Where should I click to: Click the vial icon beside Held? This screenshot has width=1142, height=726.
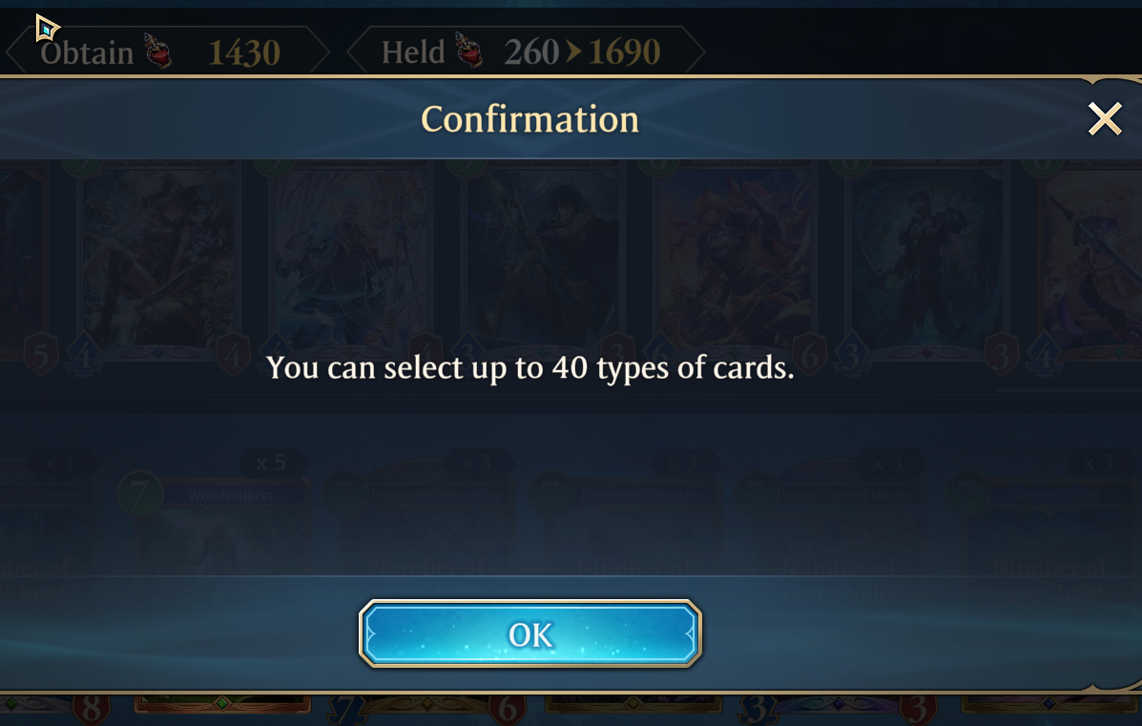(469, 51)
